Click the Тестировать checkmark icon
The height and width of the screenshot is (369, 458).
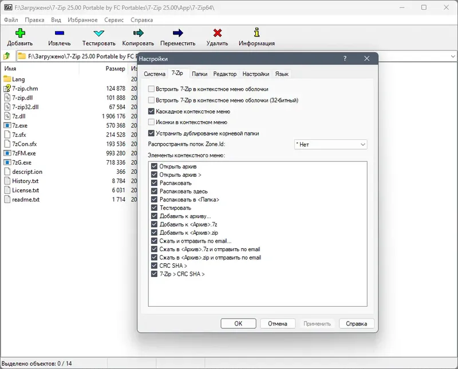tap(98, 33)
